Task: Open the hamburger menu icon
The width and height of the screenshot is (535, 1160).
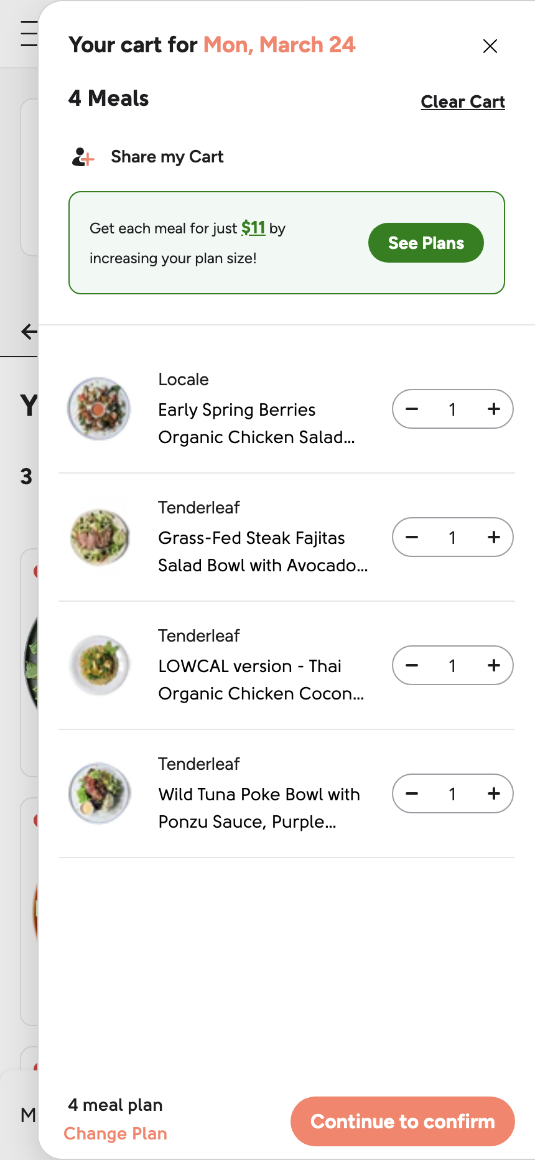Action: pyautogui.click(x=29, y=34)
